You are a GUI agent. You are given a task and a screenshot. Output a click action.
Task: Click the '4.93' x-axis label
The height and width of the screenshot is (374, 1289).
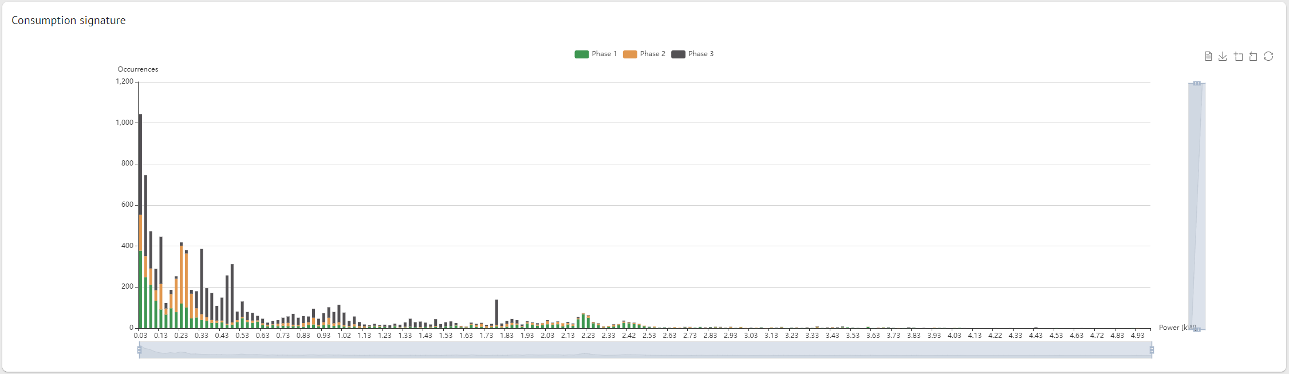pos(1138,336)
